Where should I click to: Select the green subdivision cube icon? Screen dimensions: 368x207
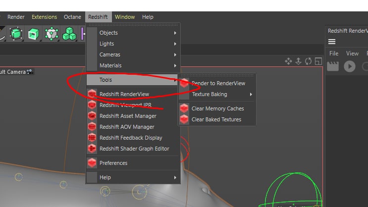click(33, 34)
